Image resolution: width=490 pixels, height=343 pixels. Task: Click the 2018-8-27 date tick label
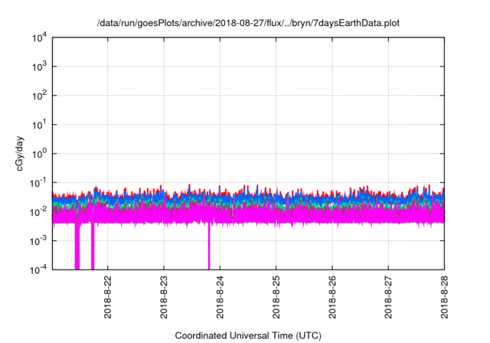pos(388,297)
